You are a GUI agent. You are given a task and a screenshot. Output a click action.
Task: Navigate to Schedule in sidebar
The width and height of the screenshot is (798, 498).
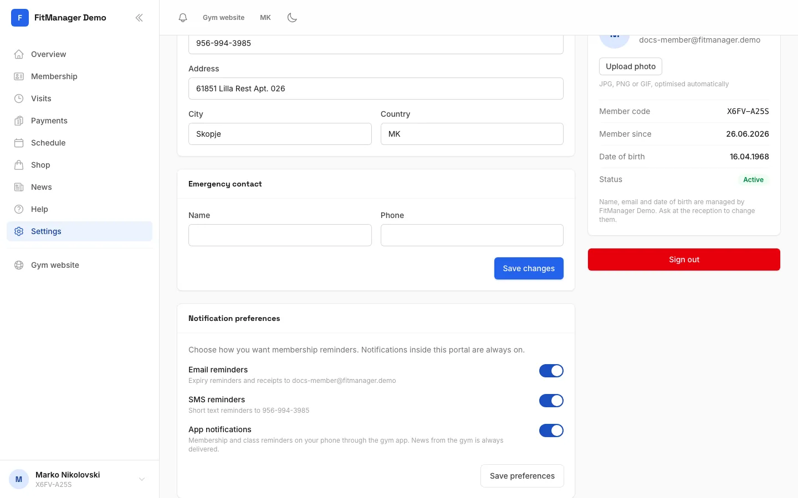coord(79,143)
